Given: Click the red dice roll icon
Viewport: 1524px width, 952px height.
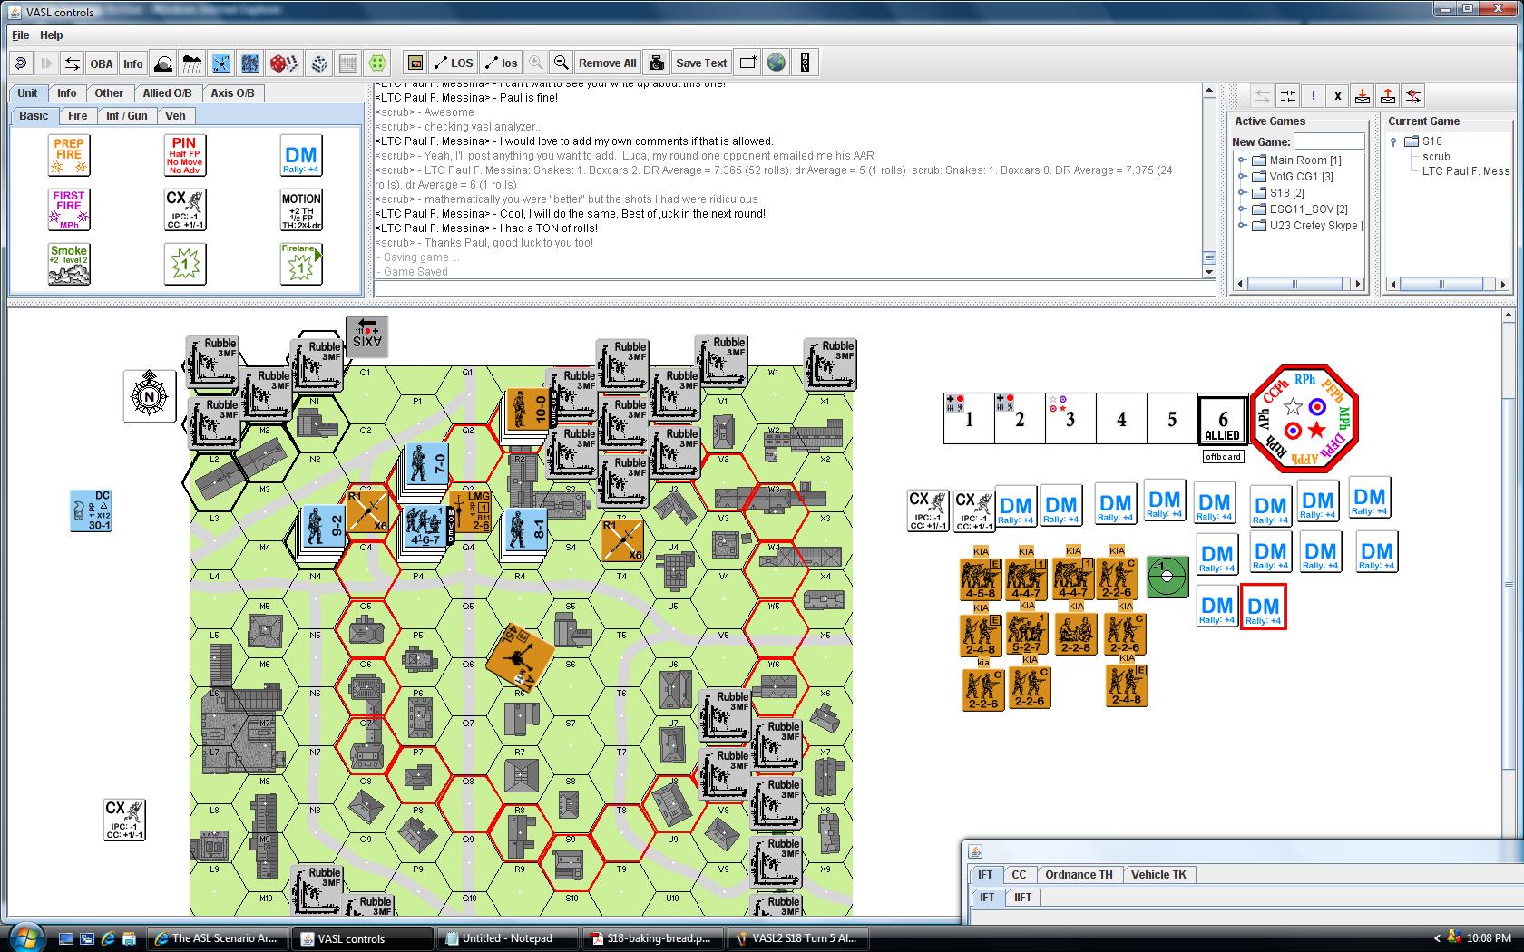Looking at the screenshot, I should pos(284,63).
